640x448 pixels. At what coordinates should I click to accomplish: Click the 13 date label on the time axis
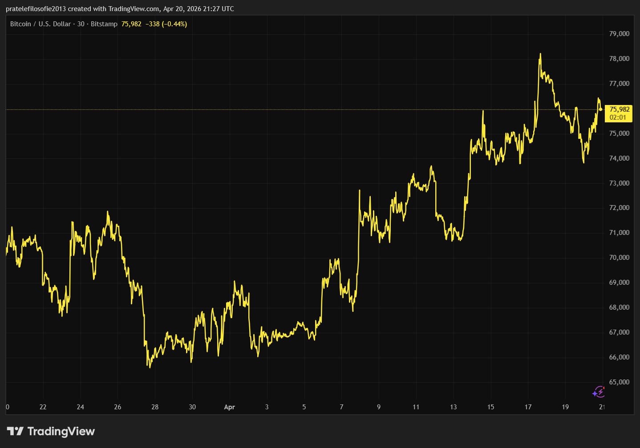(x=453, y=407)
